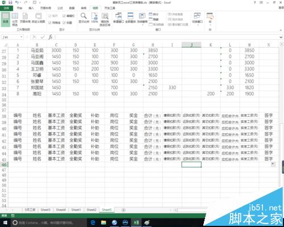Switch to the Sheet3 tab
284x227 pixels.
point(45,210)
